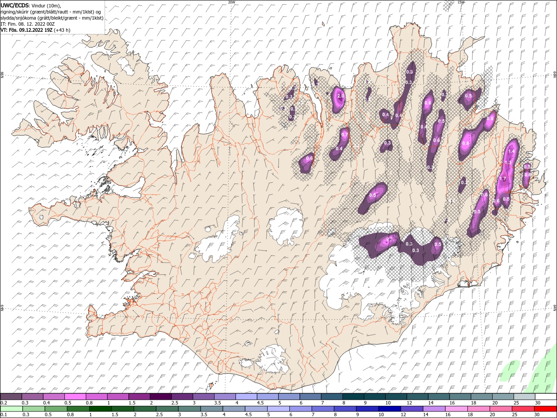This screenshot has width=557, height=418.
Task: Click the darkest green lower legend swatch at 1
Action: (x=100, y=409)
